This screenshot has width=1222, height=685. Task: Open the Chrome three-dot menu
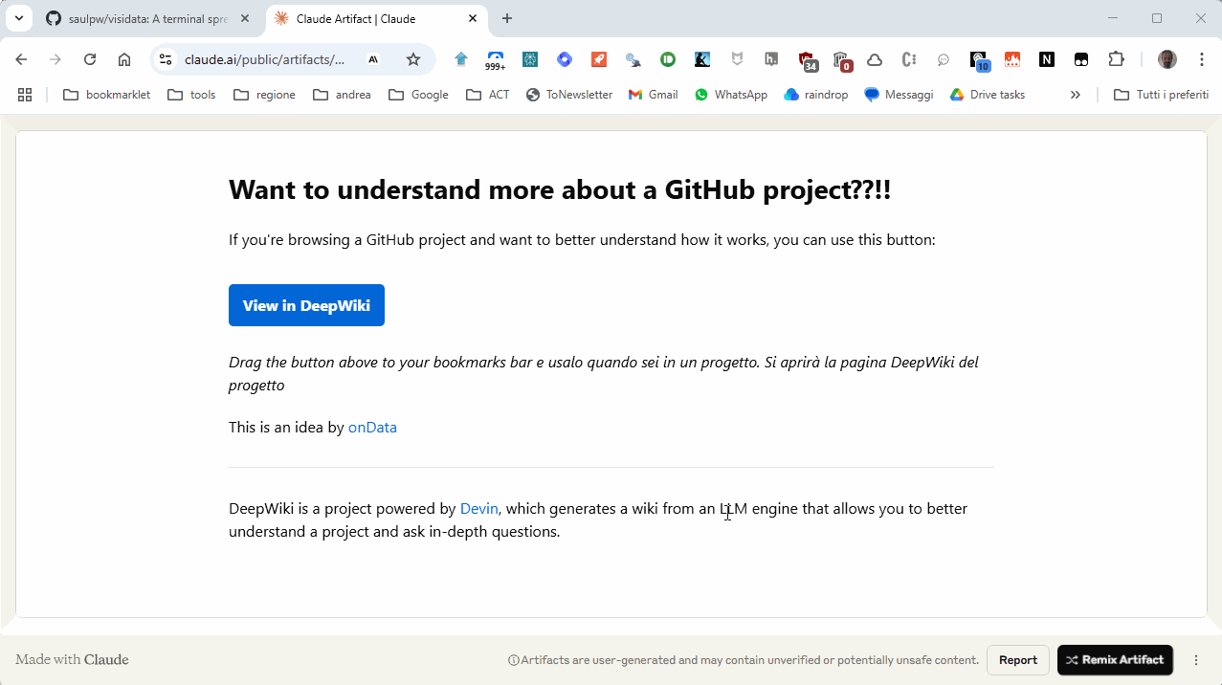pos(1202,59)
